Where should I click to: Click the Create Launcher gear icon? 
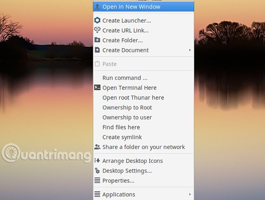coord(97,20)
